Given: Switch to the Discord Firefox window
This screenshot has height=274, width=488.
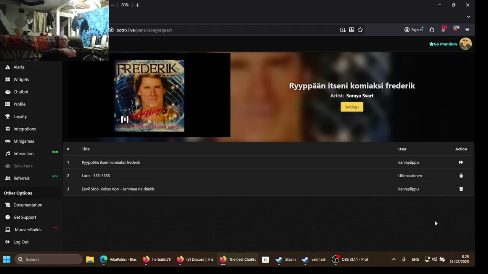Looking at the screenshot, I should click(x=195, y=260).
